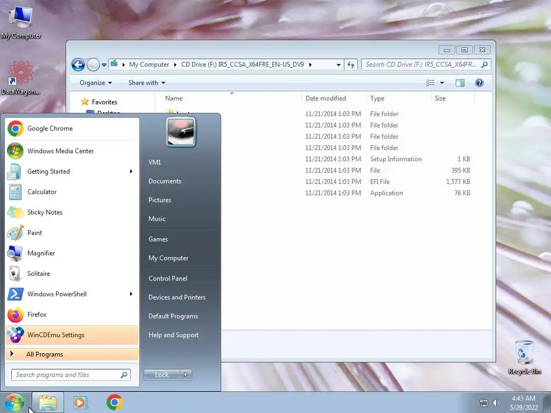Expand the Getting Started submenu arrow
This screenshot has height=413, width=551.
coord(131,172)
